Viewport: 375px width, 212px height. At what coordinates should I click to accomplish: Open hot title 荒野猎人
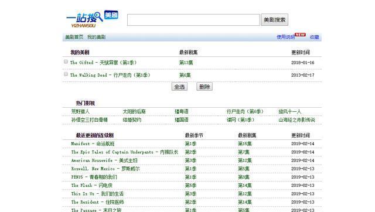click(x=80, y=112)
